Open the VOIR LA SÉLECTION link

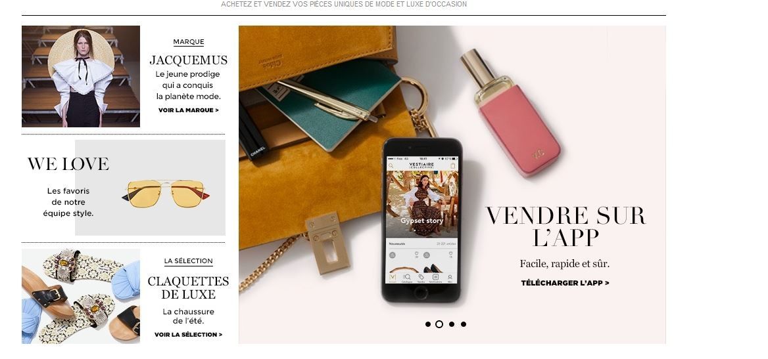189,335
